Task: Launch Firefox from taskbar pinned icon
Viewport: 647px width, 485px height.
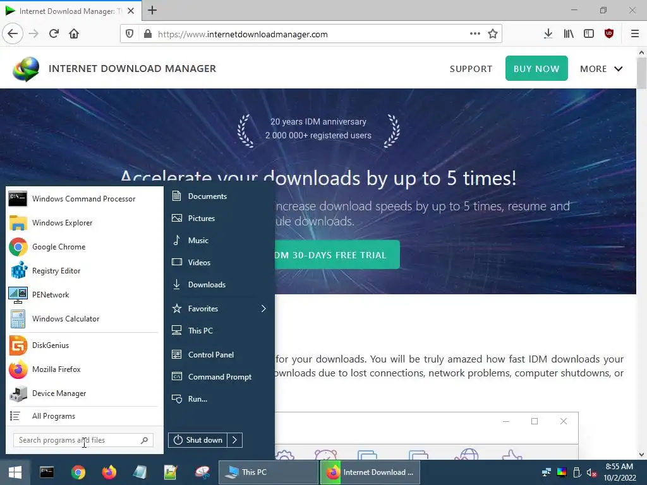Action: (109, 472)
